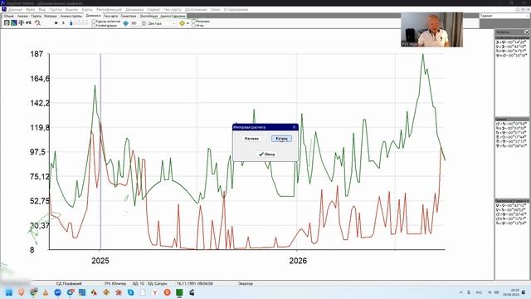Open the round orange Yandex Browser icon
Screen dimensions: 531x299
pos(168,292)
